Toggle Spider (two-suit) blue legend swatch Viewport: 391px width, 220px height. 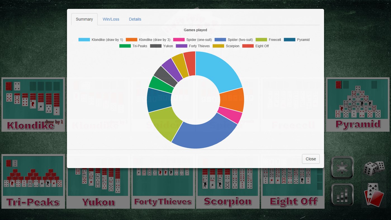point(220,40)
